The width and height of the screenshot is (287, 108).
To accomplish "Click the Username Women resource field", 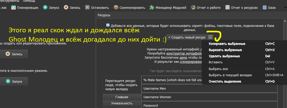I will click(x=209, y=97).
